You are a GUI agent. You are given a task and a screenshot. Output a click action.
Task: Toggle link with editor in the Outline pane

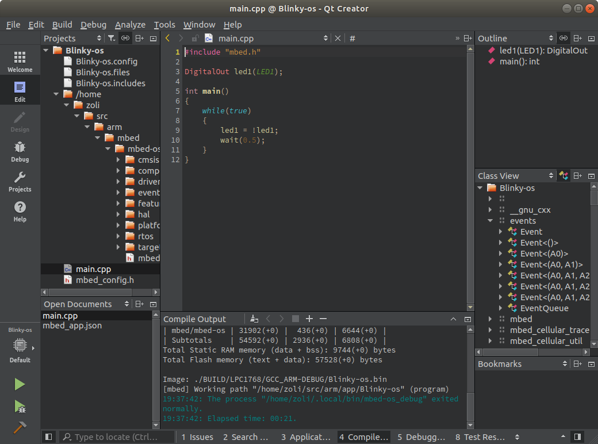(x=563, y=38)
